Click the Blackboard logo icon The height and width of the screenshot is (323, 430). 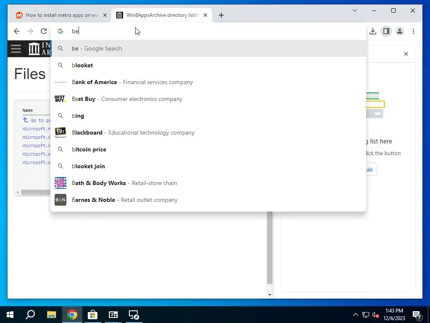point(60,132)
